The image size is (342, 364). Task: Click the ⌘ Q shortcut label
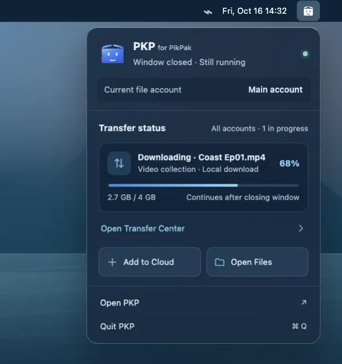[x=300, y=326]
